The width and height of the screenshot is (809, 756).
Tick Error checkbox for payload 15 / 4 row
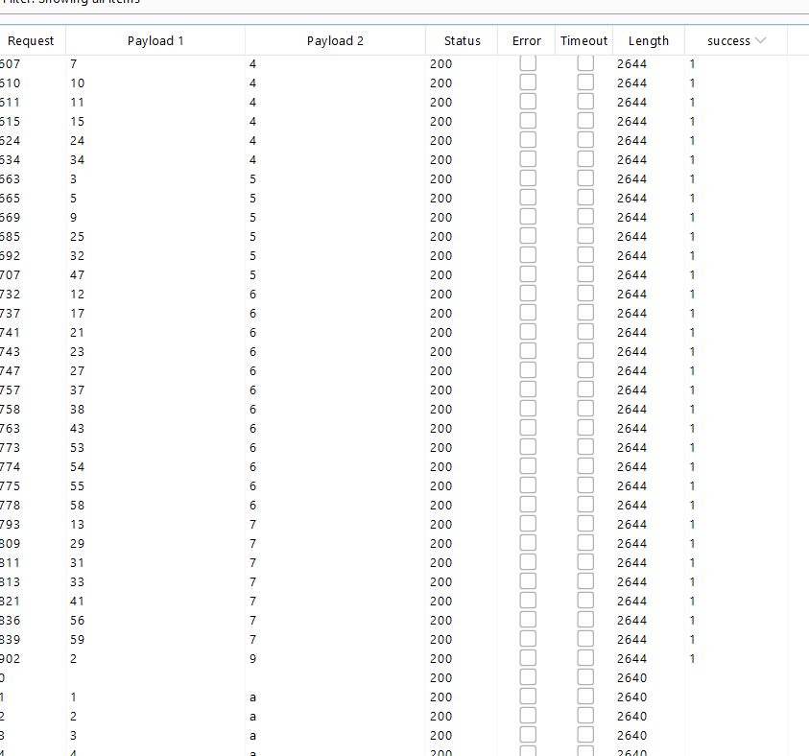coord(528,121)
